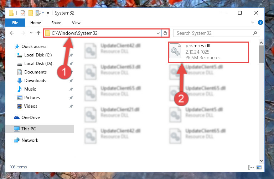Image resolution: width=274 pixels, height=179 pixels.
Task: Refresh the System32 folder view
Action: (165, 33)
